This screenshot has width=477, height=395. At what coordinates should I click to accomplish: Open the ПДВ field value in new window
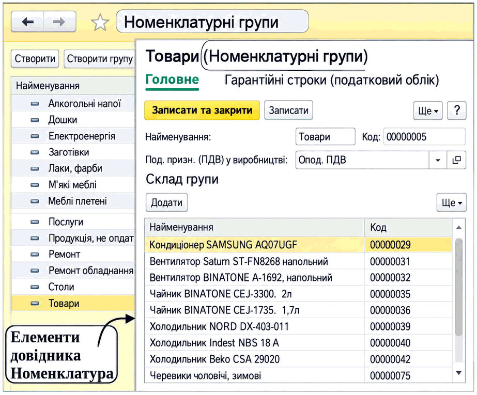coord(456,160)
